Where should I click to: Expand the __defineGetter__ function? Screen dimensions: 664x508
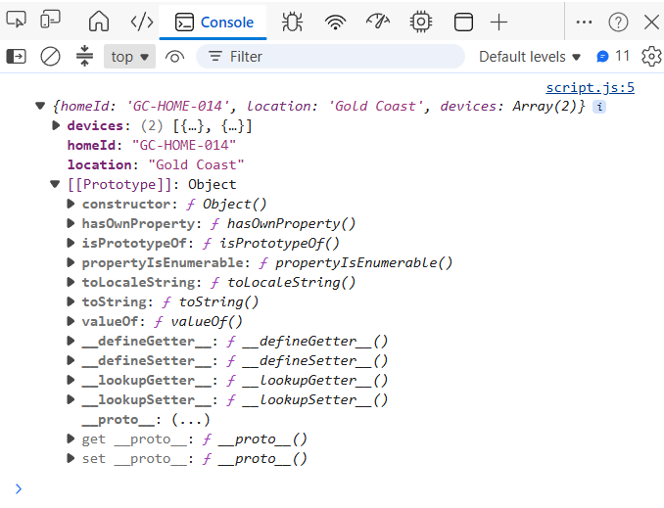[x=71, y=341]
